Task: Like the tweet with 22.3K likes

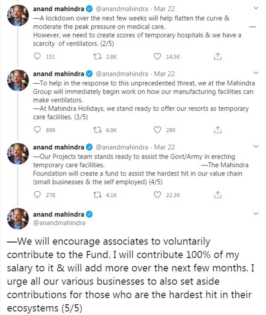Action: pyautogui.click(x=158, y=195)
